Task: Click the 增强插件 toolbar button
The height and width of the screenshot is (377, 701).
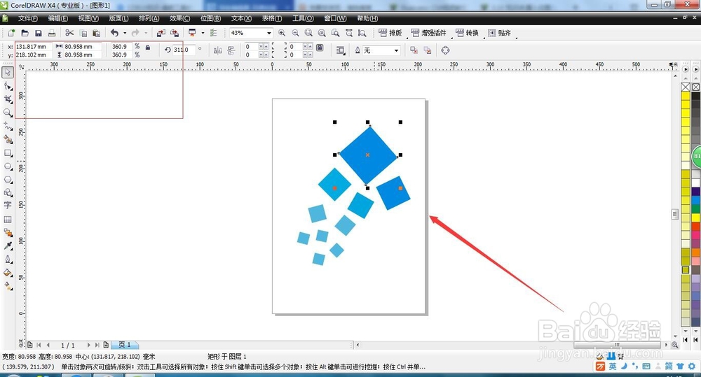Action: [428, 33]
